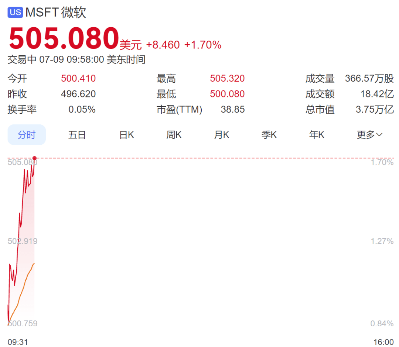
Task: Show the 周K weekly chart
Action: (x=174, y=135)
